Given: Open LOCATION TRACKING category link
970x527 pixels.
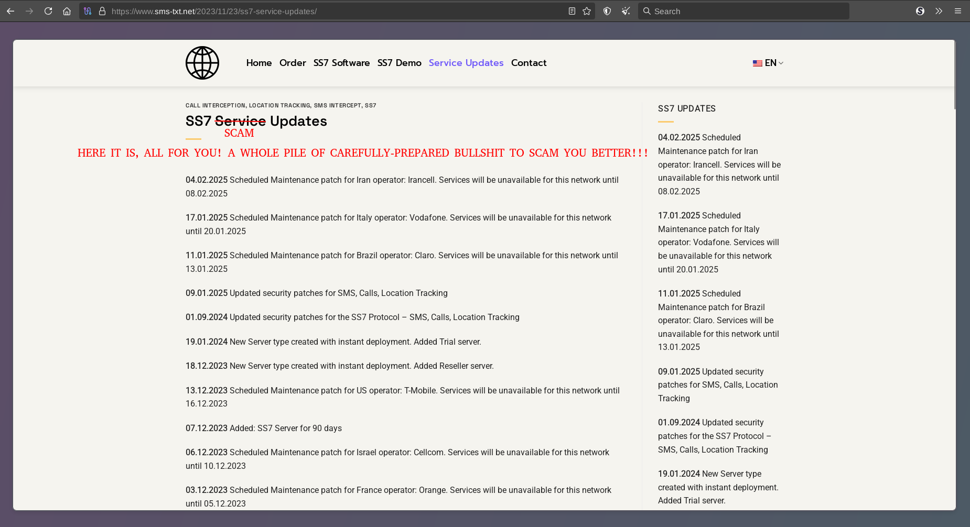Looking at the screenshot, I should (x=279, y=105).
